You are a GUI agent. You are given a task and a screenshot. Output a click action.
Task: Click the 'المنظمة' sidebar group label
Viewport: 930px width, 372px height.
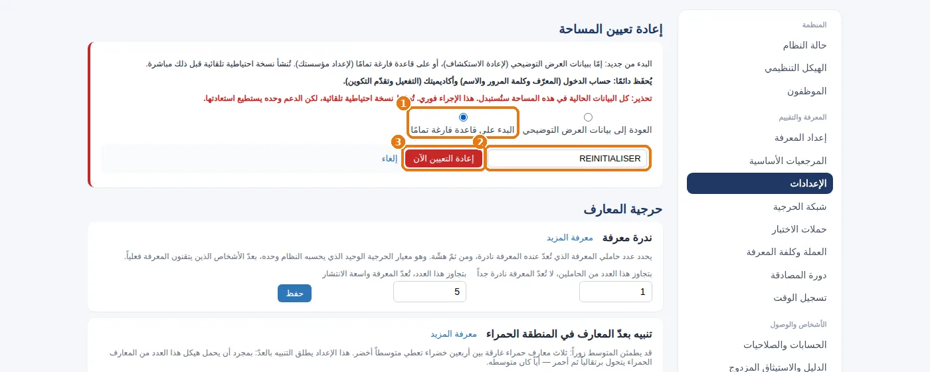814,25
